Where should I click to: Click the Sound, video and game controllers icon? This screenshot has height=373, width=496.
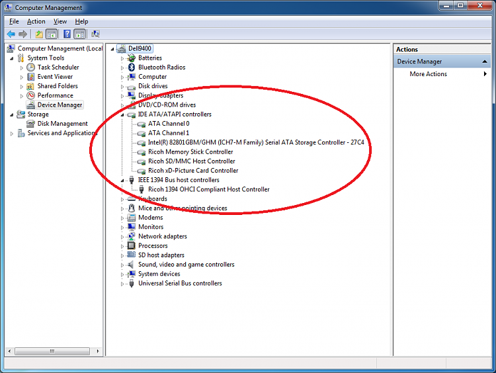(131, 265)
